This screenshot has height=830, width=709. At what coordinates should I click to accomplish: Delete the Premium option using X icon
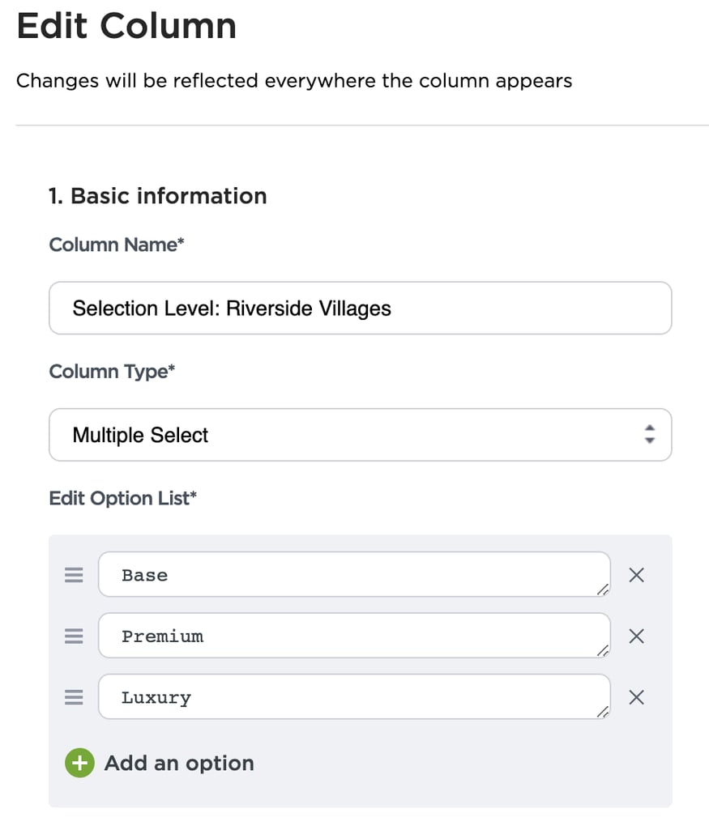pos(636,636)
